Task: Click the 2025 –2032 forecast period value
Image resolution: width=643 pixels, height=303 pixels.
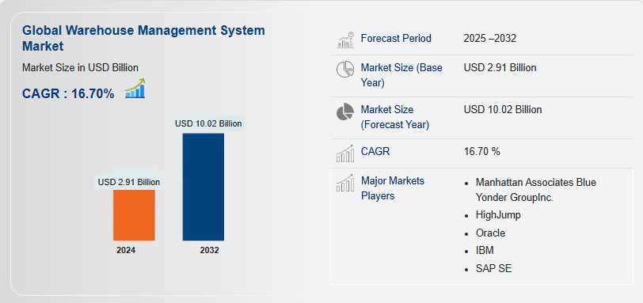Action: pos(490,39)
